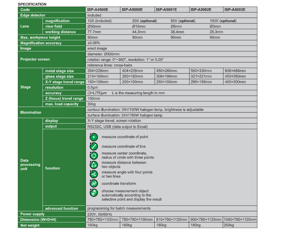281x230 pixels.
Task: Select the ISP-A5000E code header cell
Action: pyautogui.click(x=137, y=9)
